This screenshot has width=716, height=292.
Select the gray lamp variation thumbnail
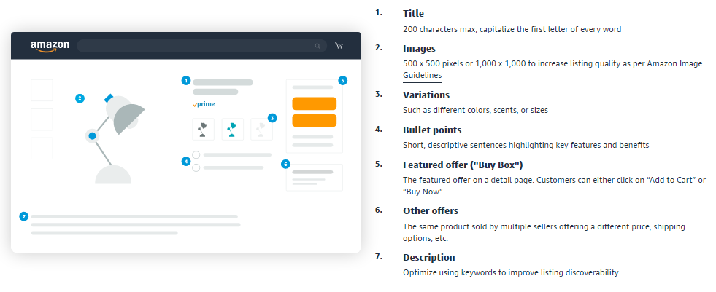click(203, 130)
